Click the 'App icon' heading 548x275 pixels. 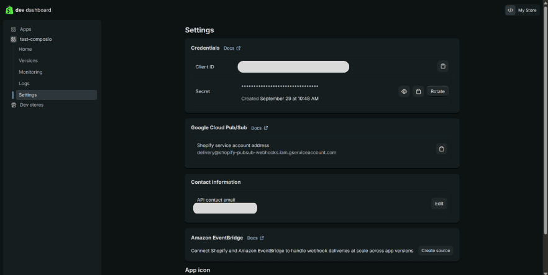(x=198, y=270)
